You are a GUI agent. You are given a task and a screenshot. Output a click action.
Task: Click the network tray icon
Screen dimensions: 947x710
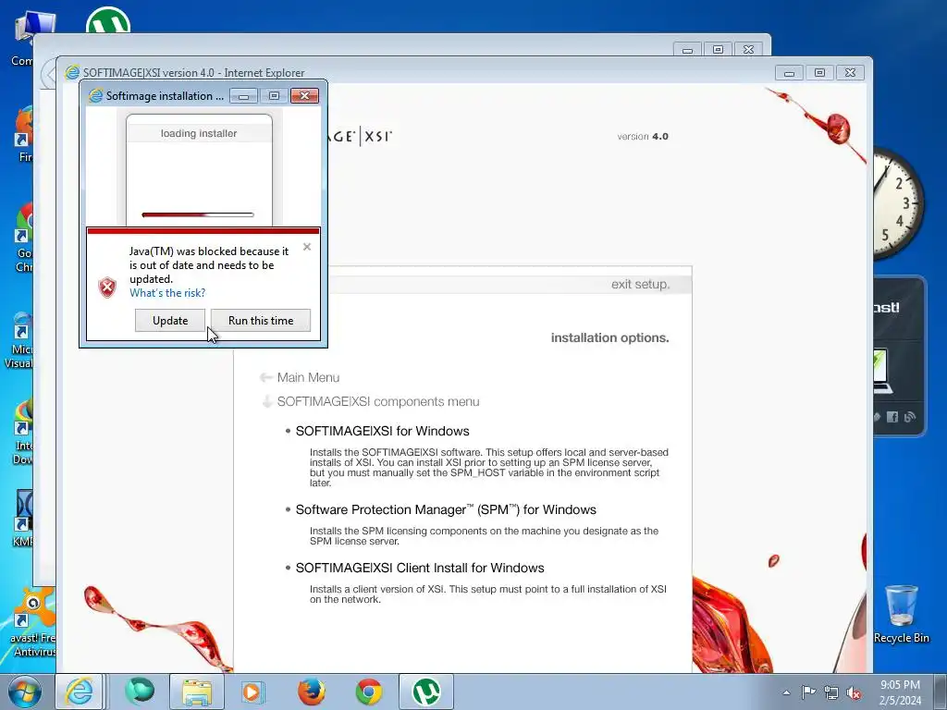coord(831,692)
